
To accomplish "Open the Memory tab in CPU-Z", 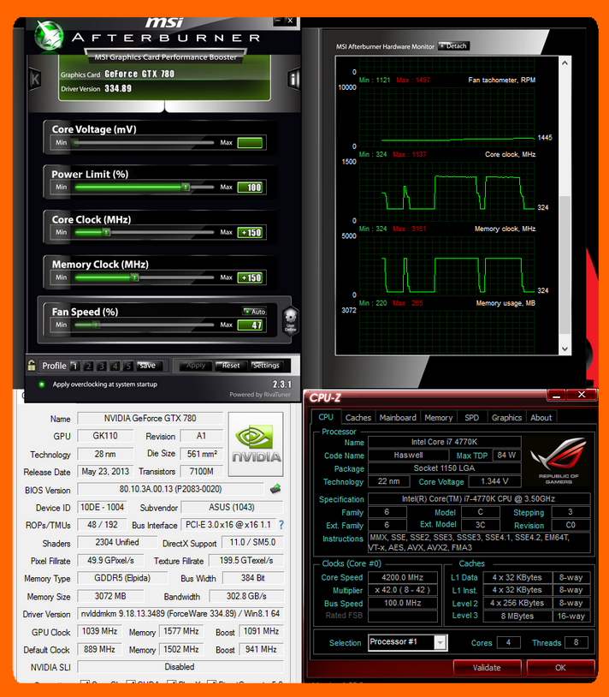I will point(438,417).
